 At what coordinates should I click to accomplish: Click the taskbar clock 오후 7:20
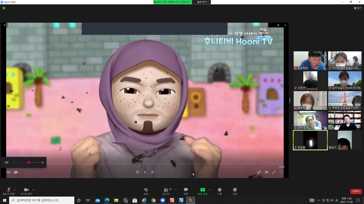(346, 200)
